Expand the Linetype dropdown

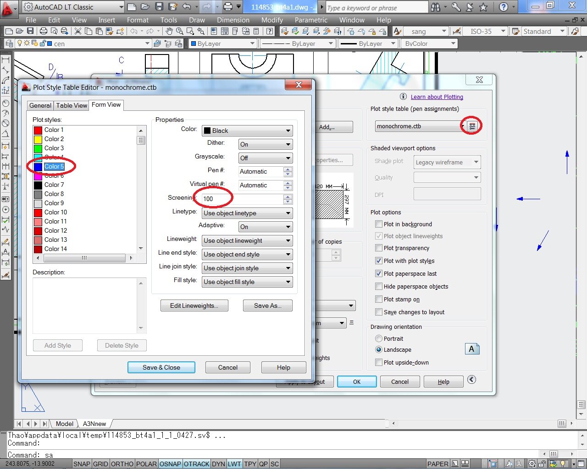tap(247, 213)
